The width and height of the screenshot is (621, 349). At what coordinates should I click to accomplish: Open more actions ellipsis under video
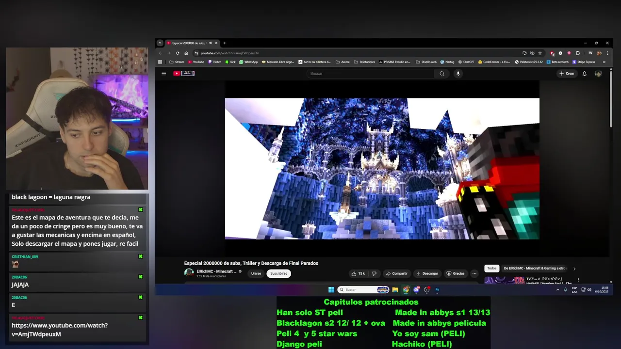tap(474, 273)
